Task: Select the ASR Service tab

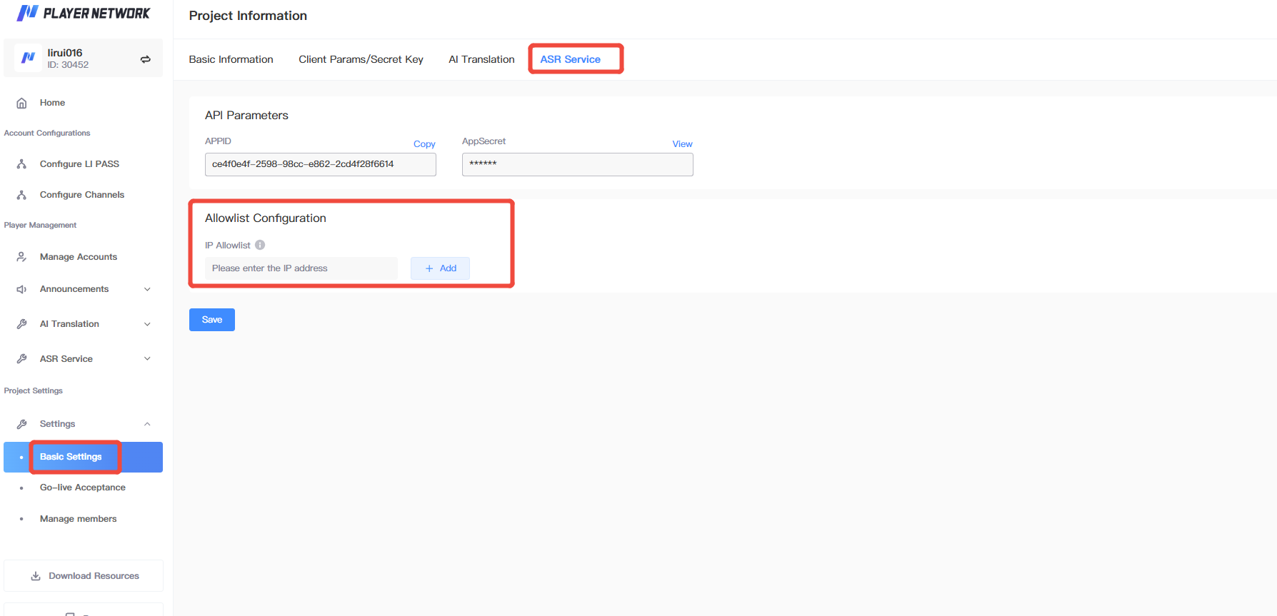Action: (x=570, y=59)
